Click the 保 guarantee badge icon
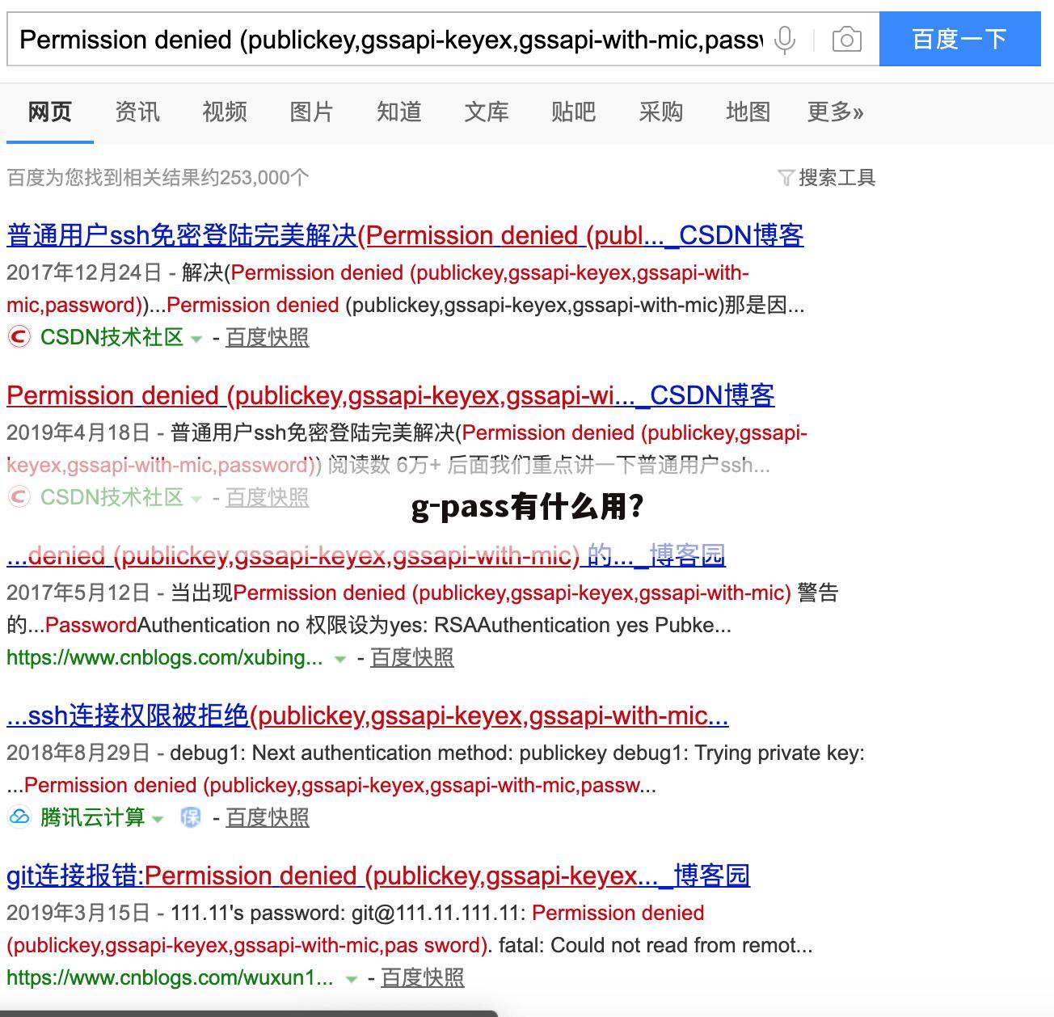 tap(191, 817)
